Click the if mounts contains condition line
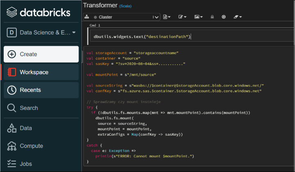Screen dimensions: 295x172 (171, 113)
